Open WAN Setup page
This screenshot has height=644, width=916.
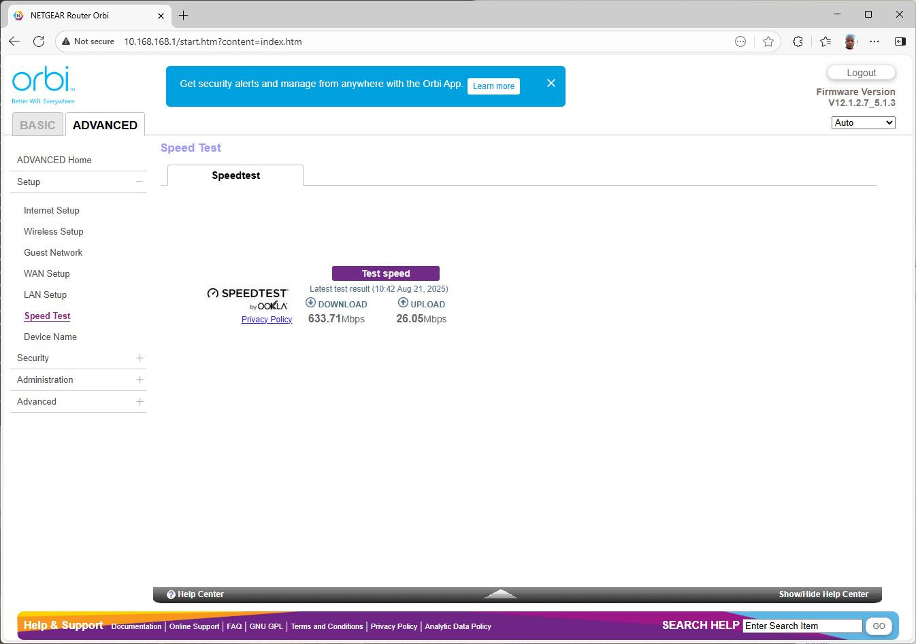pos(47,273)
